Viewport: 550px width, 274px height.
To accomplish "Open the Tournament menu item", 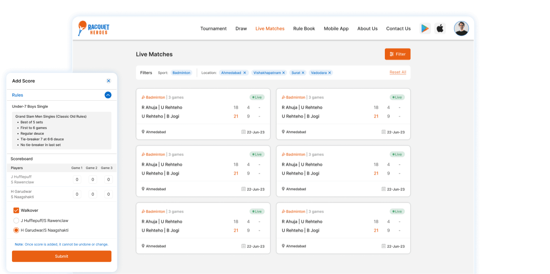I will pyautogui.click(x=214, y=29).
